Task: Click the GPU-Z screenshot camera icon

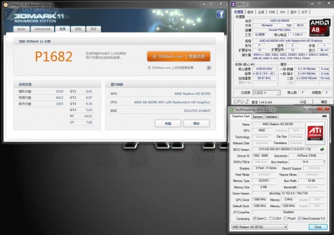Action: [325, 116]
